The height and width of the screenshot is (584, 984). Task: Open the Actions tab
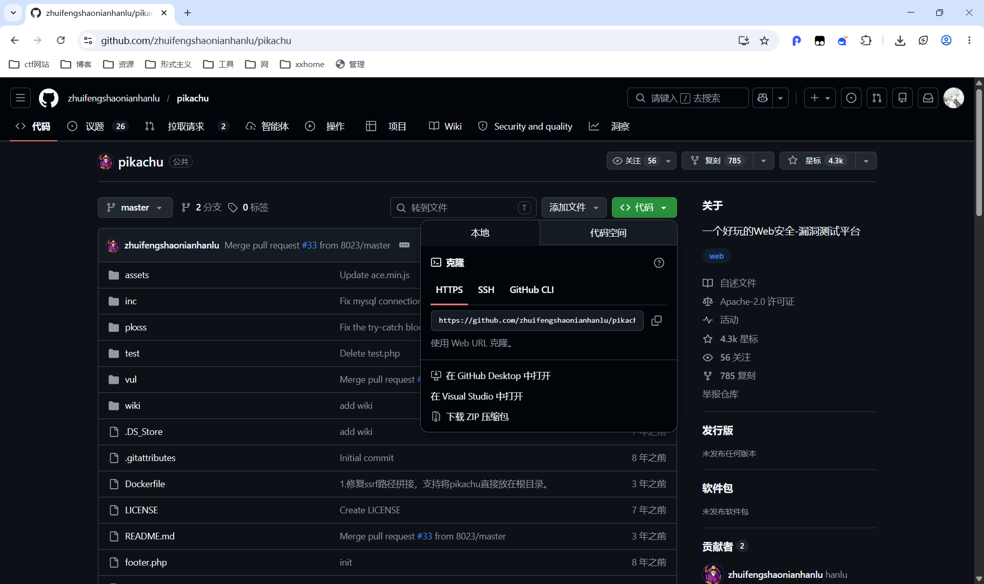(325, 127)
